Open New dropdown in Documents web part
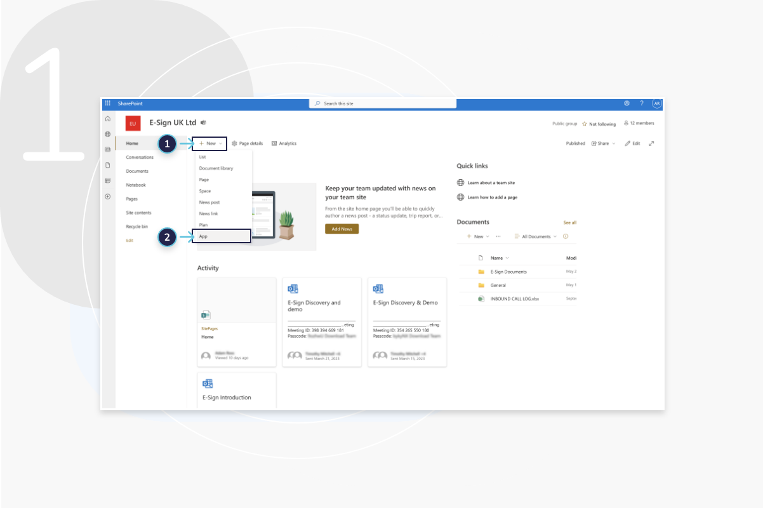 [x=478, y=236]
